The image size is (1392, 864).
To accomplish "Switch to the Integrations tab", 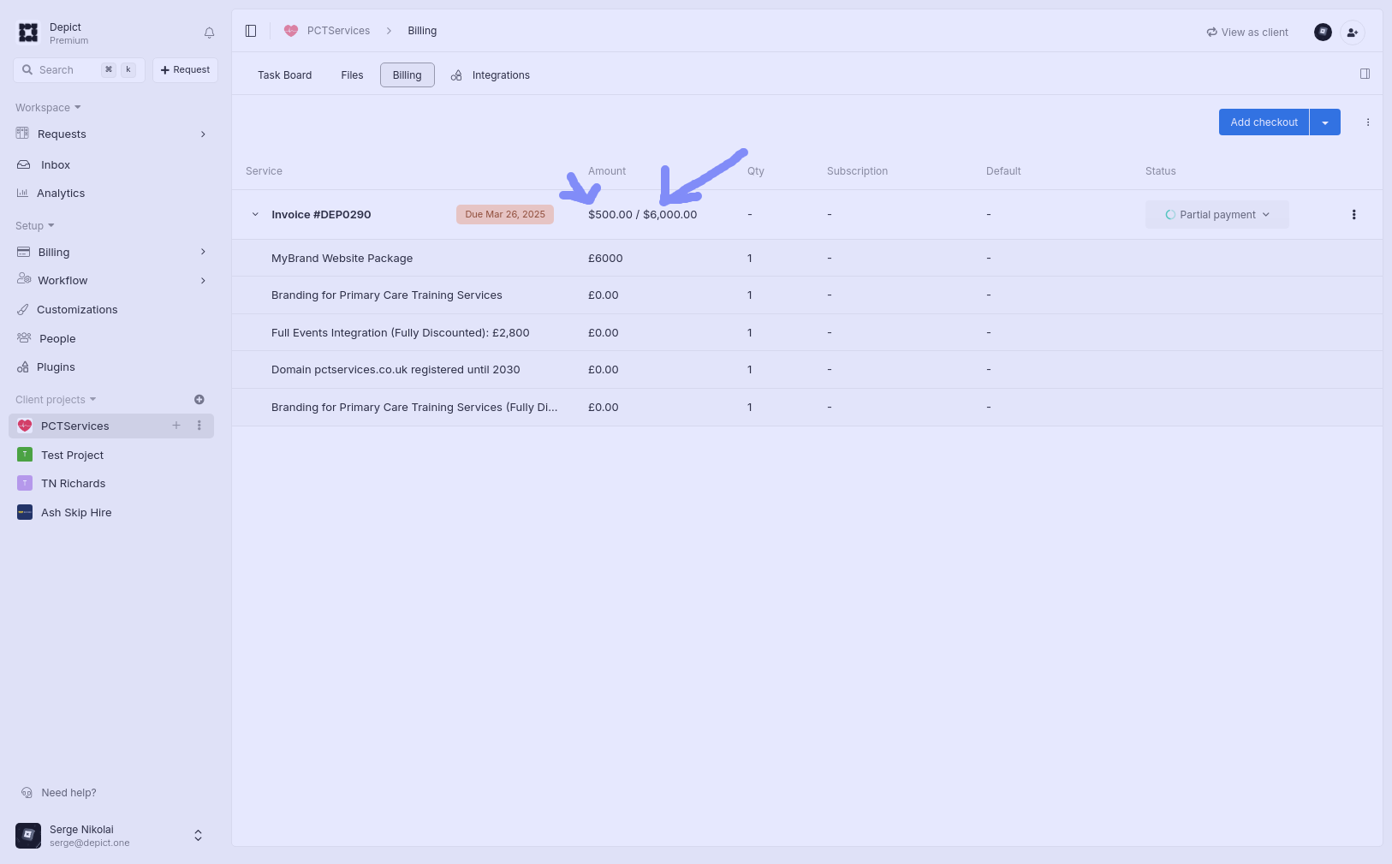I will (x=500, y=75).
